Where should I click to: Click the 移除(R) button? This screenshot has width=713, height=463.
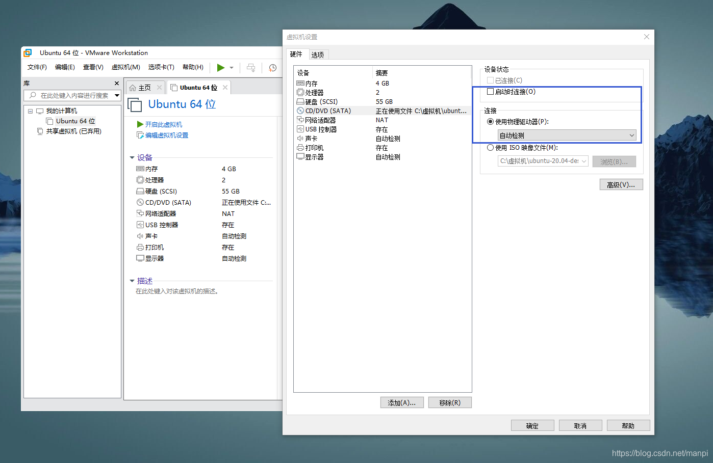pos(450,402)
